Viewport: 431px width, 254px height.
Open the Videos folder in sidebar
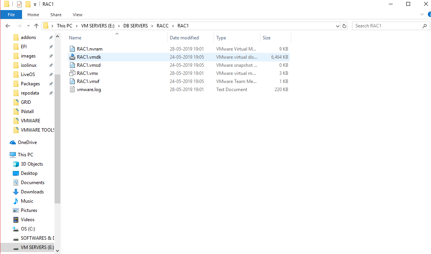pos(27,220)
